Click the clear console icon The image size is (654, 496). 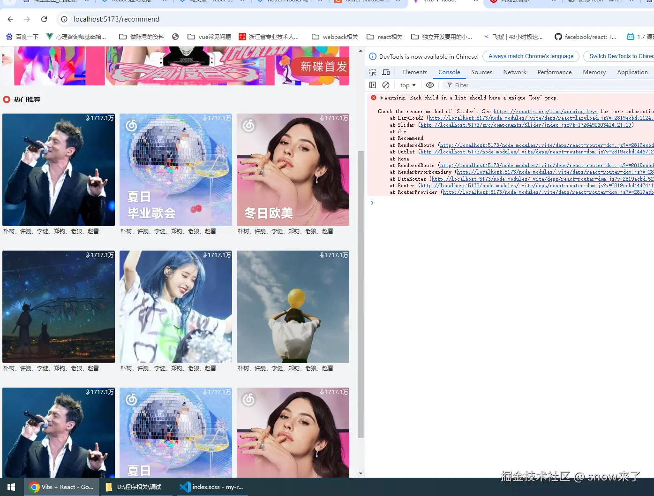[386, 85]
